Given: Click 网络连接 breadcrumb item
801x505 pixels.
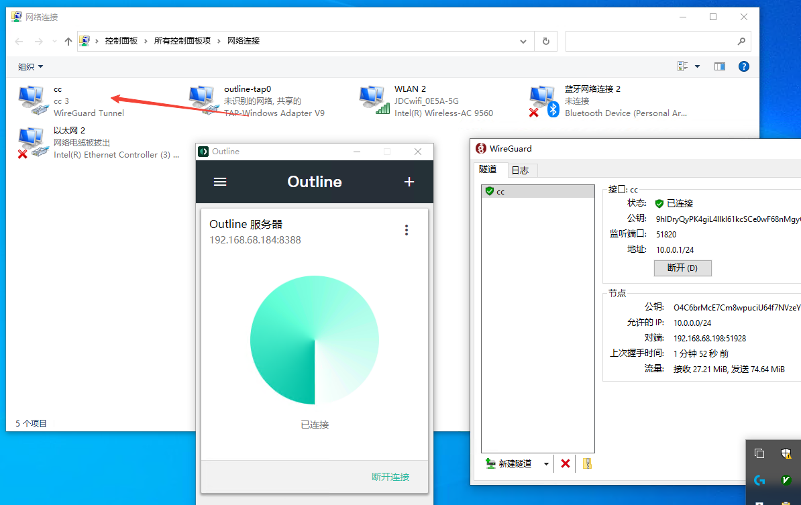Looking at the screenshot, I should (244, 41).
